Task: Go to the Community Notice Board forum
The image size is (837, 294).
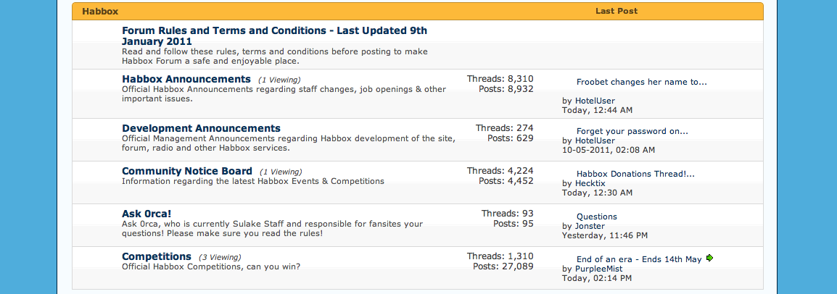Action: (187, 171)
